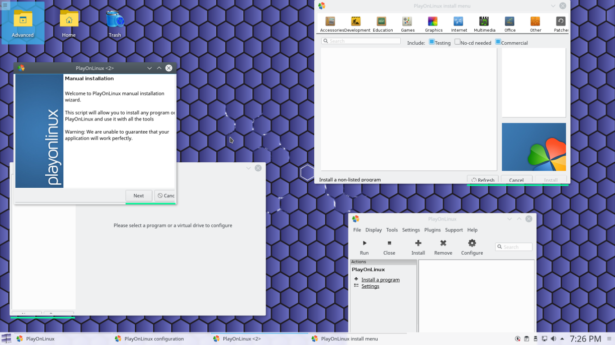615x345 pixels.
Task: Click the Close toolbar icon in PlayOnLinux
Action: tap(389, 243)
